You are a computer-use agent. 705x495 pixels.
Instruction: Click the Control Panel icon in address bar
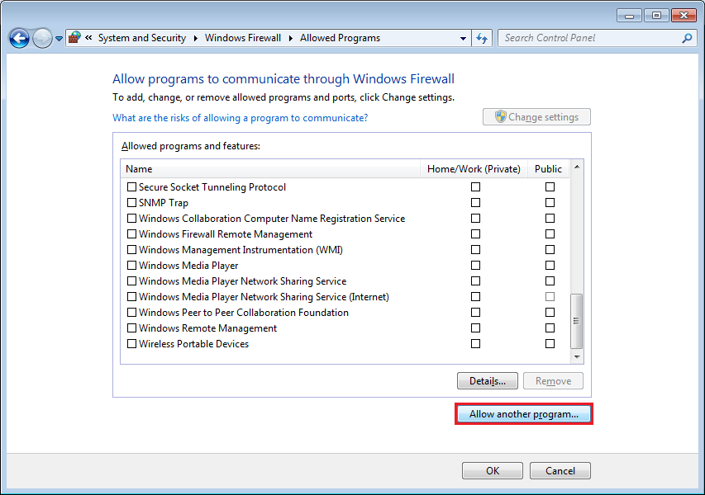[x=74, y=38]
